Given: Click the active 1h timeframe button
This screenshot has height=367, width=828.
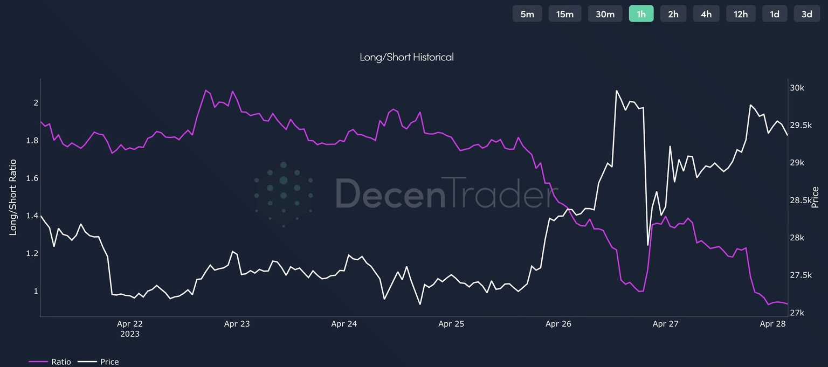Looking at the screenshot, I should 641,14.
